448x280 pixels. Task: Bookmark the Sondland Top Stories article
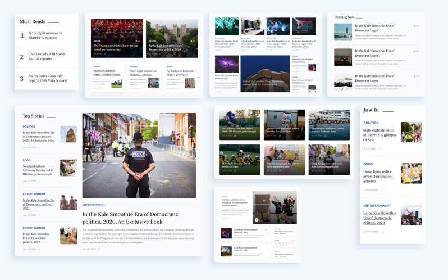point(39,181)
